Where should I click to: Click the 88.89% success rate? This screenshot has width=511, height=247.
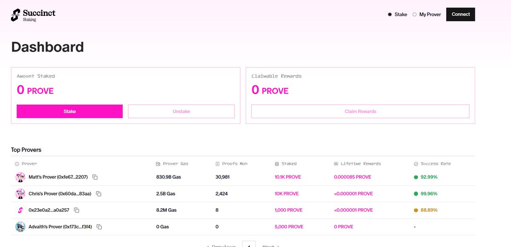429,210
